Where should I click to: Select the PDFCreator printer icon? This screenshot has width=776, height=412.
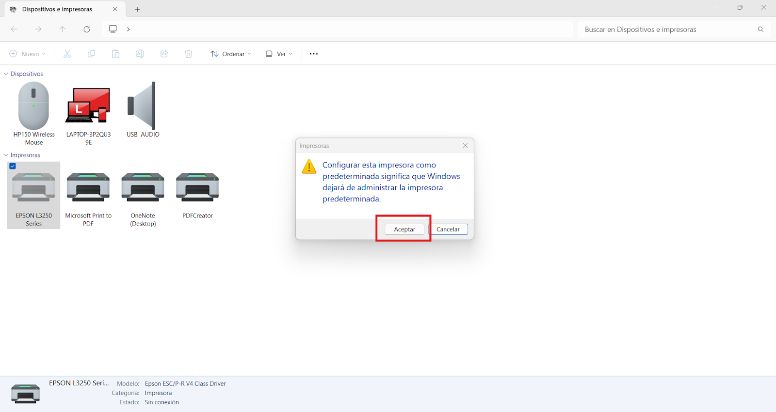click(x=197, y=187)
